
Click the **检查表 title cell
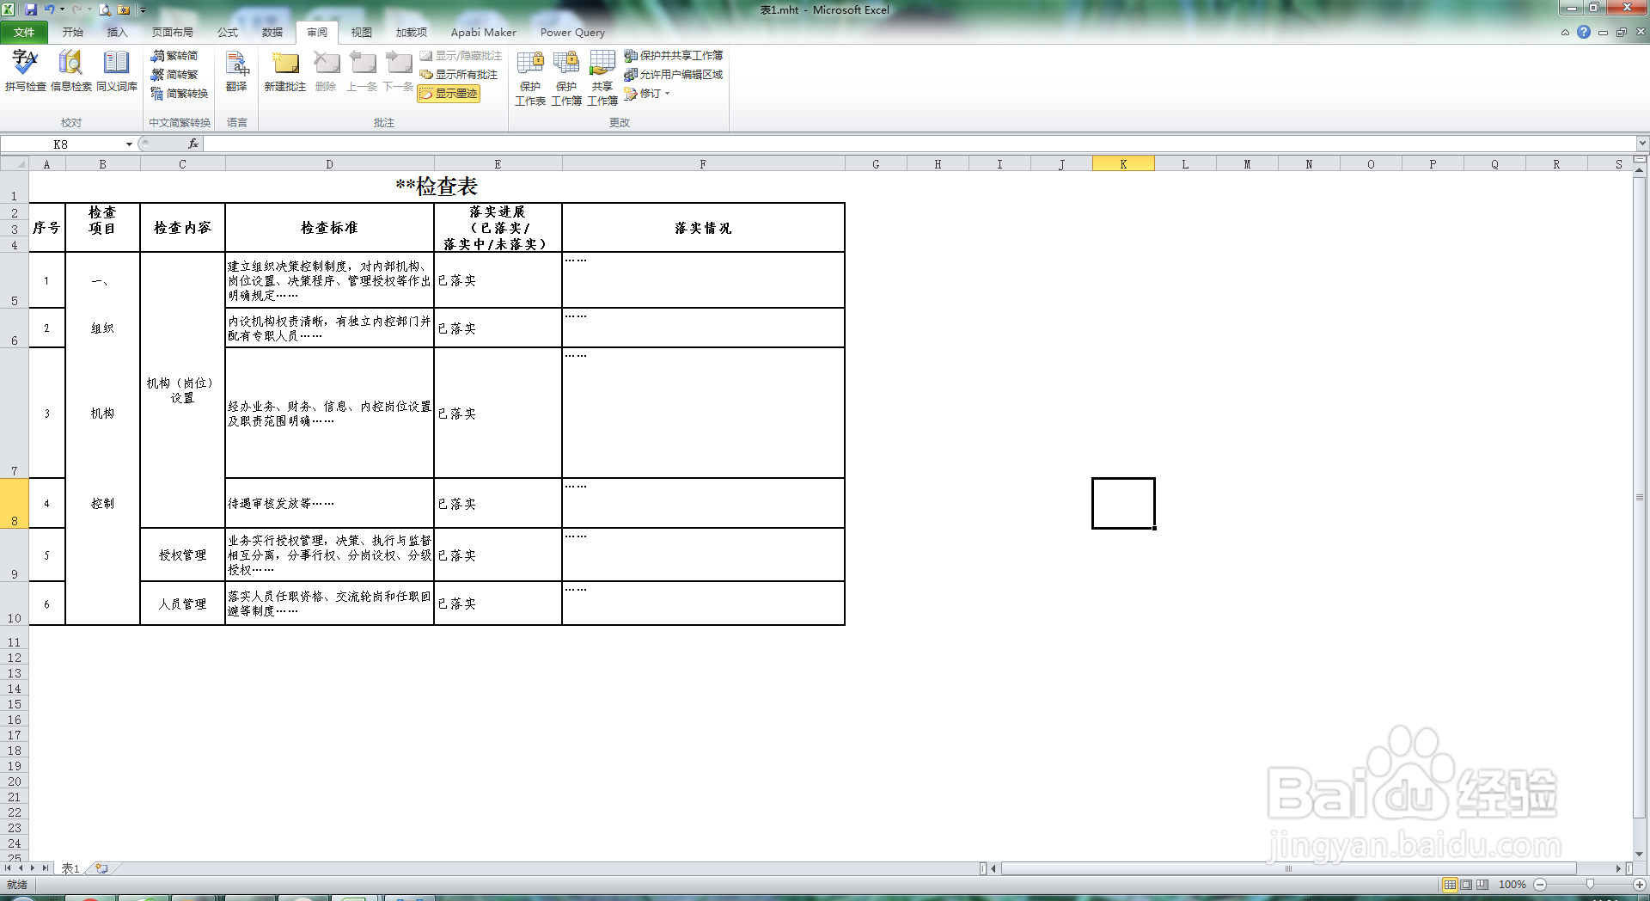(437, 186)
